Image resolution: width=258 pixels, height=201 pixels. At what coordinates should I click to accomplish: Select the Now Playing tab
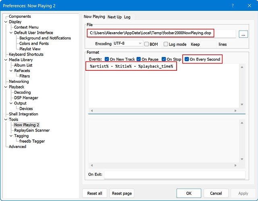[x=94, y=16]
